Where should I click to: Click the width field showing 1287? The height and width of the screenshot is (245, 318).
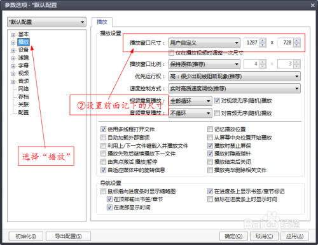tap(251, 43)
